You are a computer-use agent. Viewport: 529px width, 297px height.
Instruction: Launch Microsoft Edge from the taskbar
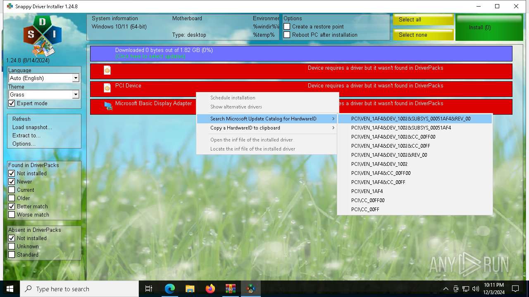coord(170,289)
